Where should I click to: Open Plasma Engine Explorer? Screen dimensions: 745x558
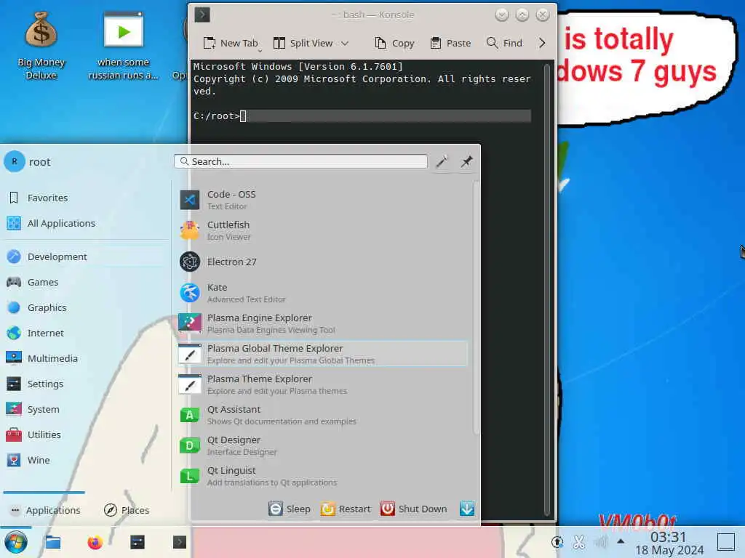[323, 323]
